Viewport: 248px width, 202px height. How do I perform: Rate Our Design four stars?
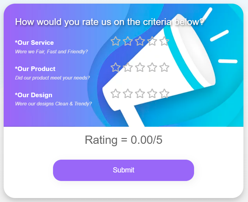click(x=152, y=94)
